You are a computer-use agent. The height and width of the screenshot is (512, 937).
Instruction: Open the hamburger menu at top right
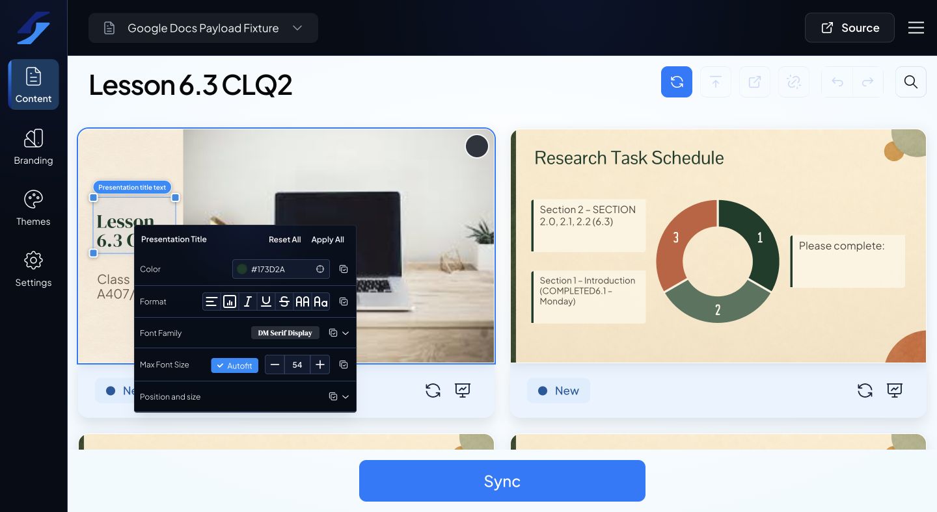[x=916, y=28]
